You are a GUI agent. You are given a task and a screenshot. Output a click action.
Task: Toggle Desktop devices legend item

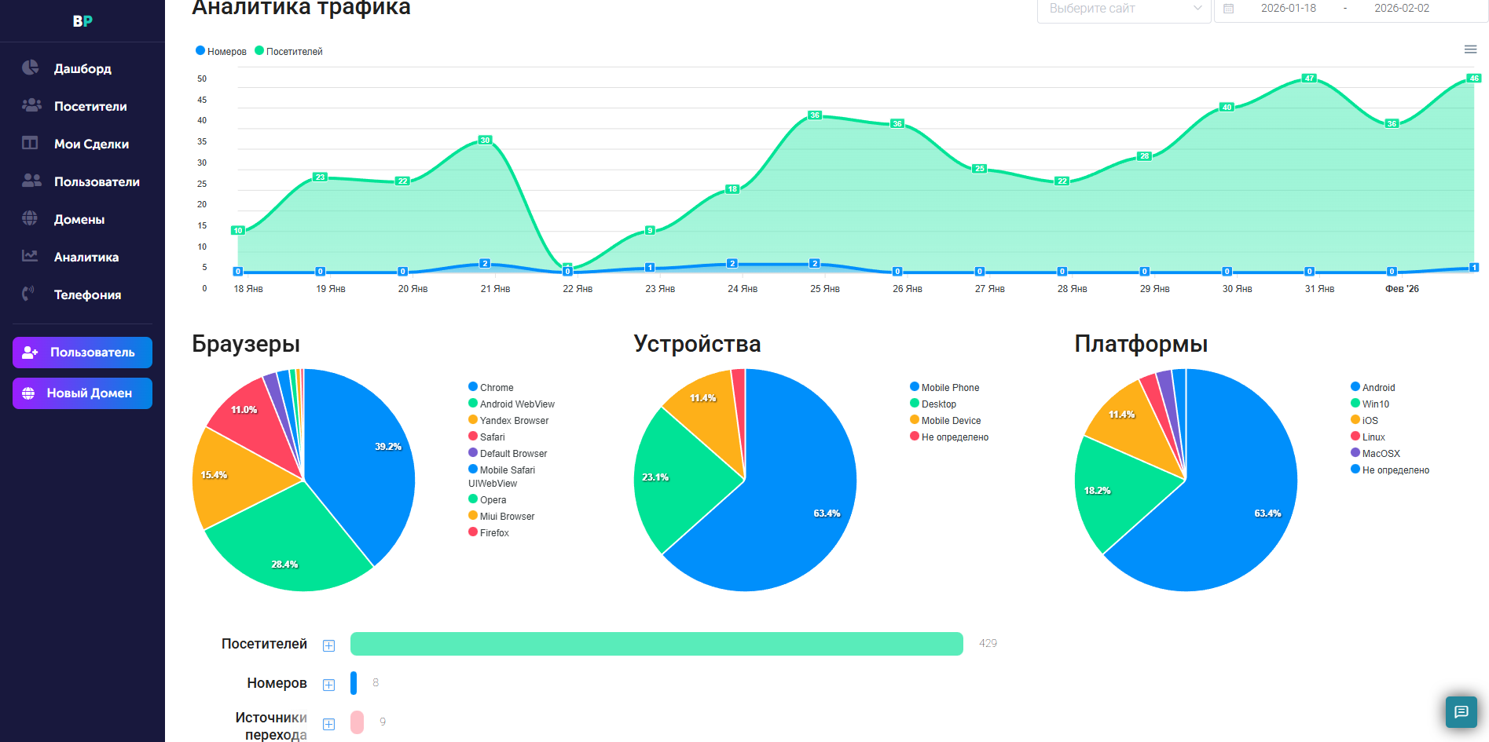tap(933, 404)
